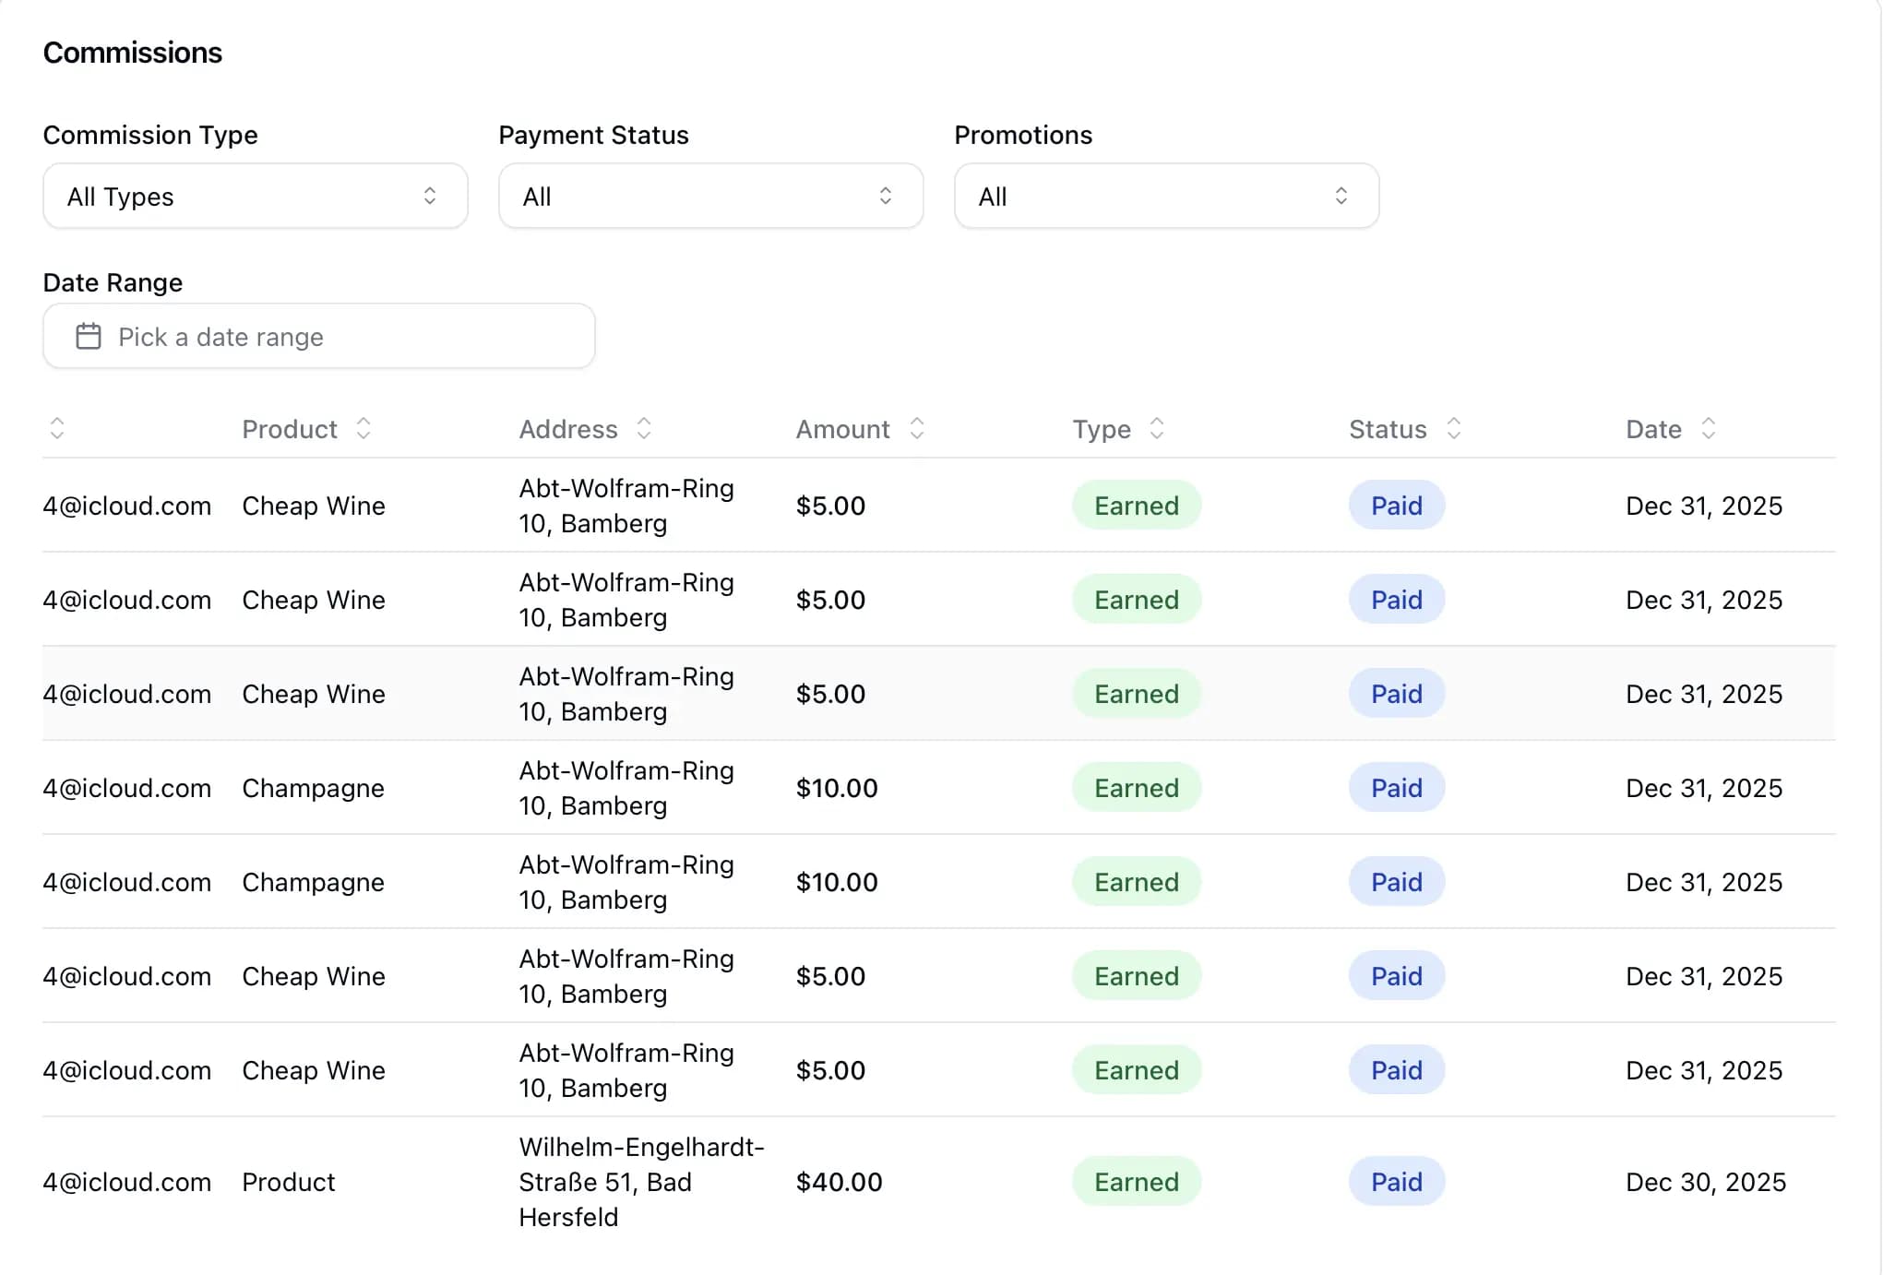This screenshot has height=1275, width=1895.
Task: Open the Payment Status dropdown
Action: point(710,196)
